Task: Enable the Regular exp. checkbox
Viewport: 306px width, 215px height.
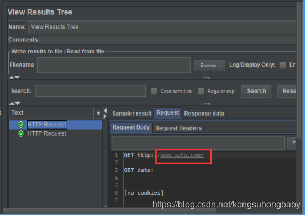Action: (201, 91)
